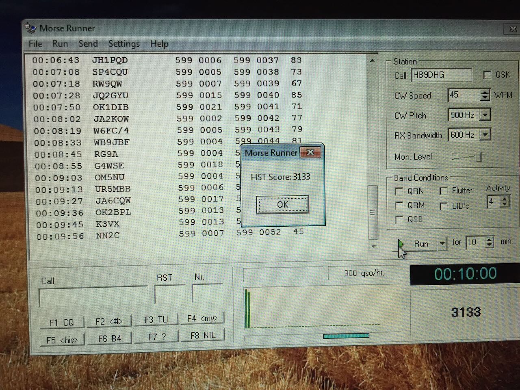Image resolution: width=520 pixels, height=390 pixels.
Task: Click the F5 <his> button
Action: 62,340
